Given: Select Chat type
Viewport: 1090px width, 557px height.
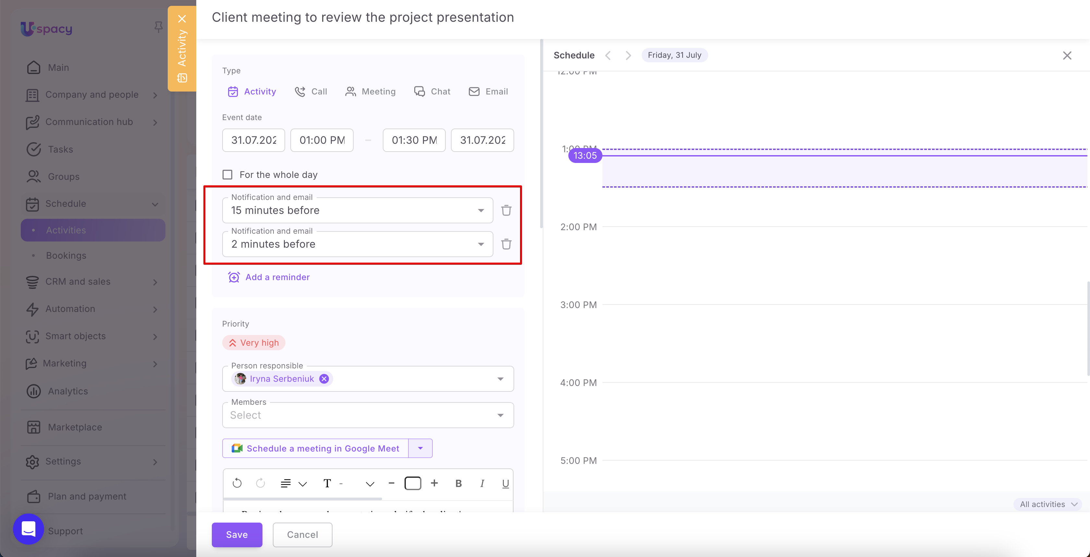Looking at the screenshot, I should pos(432,92).
